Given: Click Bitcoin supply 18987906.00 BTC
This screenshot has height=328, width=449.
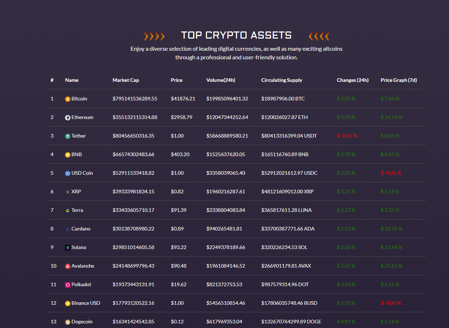Looking at the screenshot, I should (283, 99).
